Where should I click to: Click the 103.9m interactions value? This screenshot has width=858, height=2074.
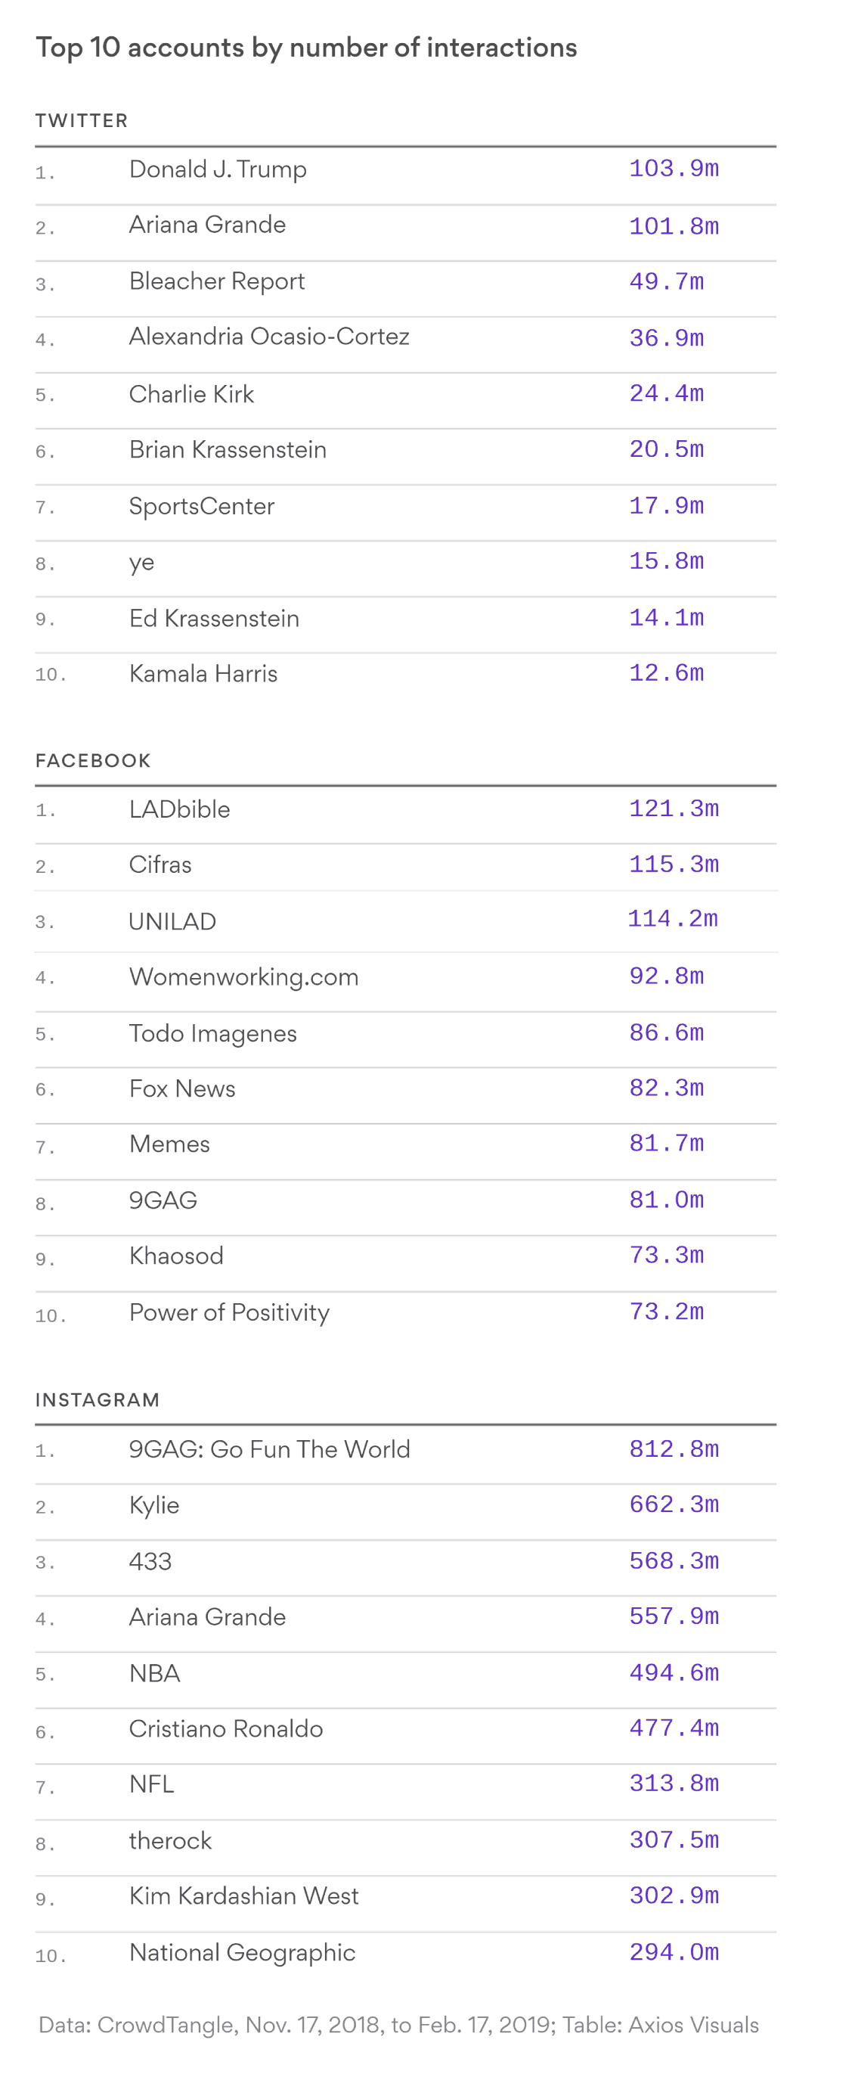pyautogui.click(x=673, y=168)
